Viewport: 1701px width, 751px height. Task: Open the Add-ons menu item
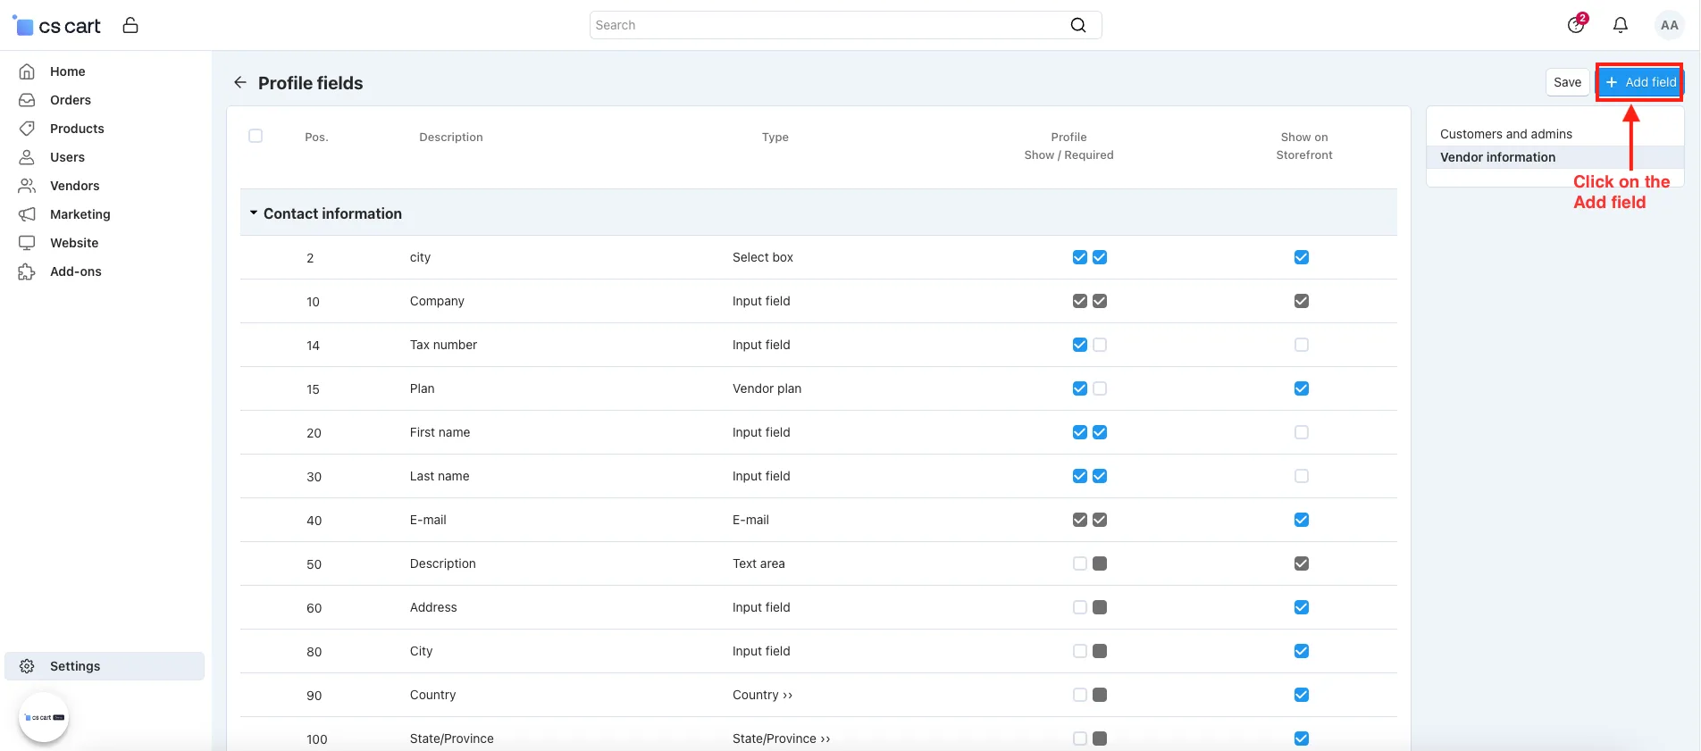[x=76, y=271]
